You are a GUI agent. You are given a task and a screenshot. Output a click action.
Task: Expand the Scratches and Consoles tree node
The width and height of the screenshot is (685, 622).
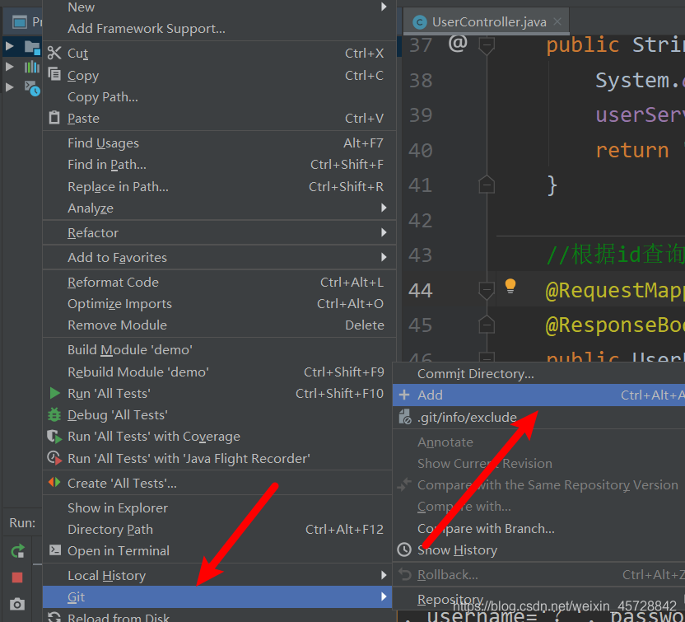tap(9, 87)
